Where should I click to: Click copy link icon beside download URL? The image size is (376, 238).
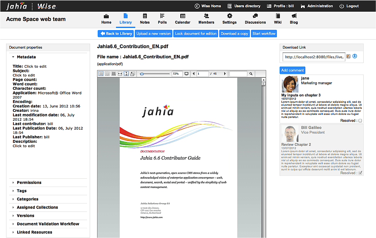pos(348,57)
